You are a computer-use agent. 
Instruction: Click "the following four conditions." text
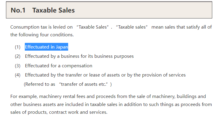pyautogui.click(x=42, y=35)
